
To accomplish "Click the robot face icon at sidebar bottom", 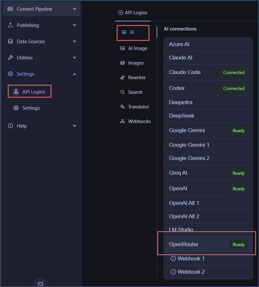I will 41,284.
